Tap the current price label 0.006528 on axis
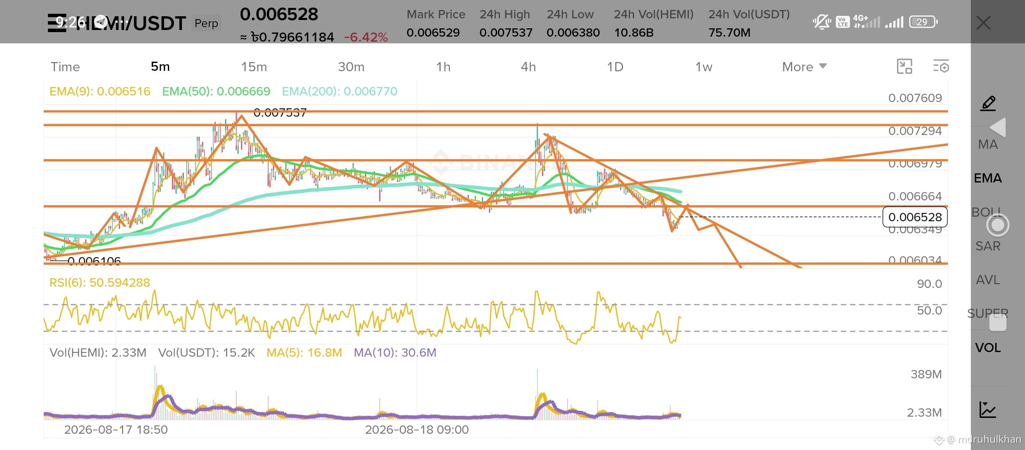Screen dimensions: 1025x450 click(x=915, y=217)
